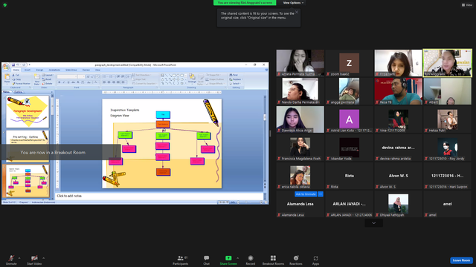Show more participants with the down chevron
The image size is (476, 267).
(x=373, y=223)
